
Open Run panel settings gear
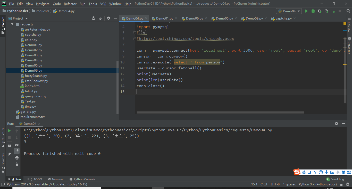tap(336, 124)
